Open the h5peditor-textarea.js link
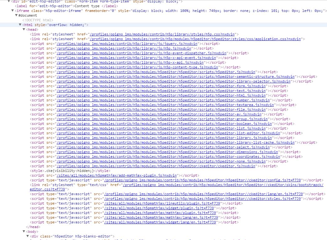The image size is (327, 240). click(x=165, y=105)
